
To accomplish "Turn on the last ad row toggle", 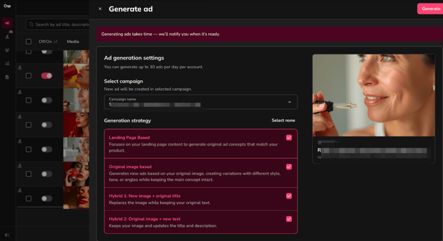I will 47,199.
